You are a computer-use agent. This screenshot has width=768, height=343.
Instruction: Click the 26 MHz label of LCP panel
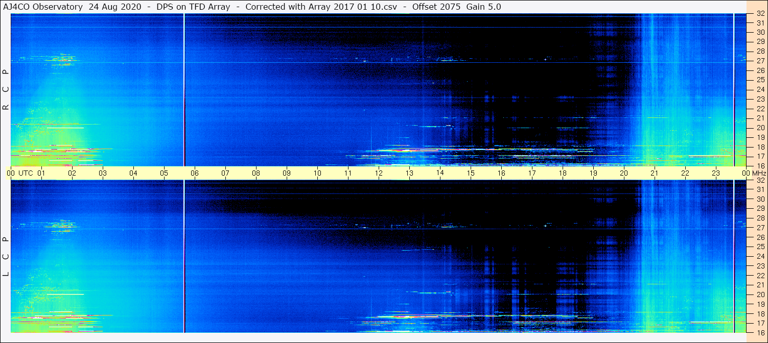pyautogui.click(x=760, y=237)
